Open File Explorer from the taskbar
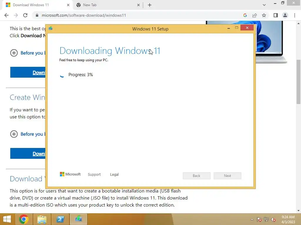The width and height of the screenshot is (301, 225). click(x=42, y=219)
